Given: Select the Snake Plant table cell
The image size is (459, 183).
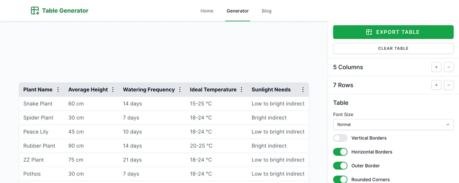Looking at the screenshot, I should click(38, 104).
